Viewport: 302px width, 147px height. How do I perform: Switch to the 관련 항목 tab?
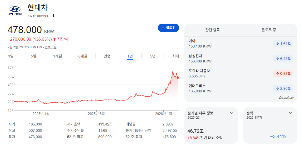(x=213, y=30)
